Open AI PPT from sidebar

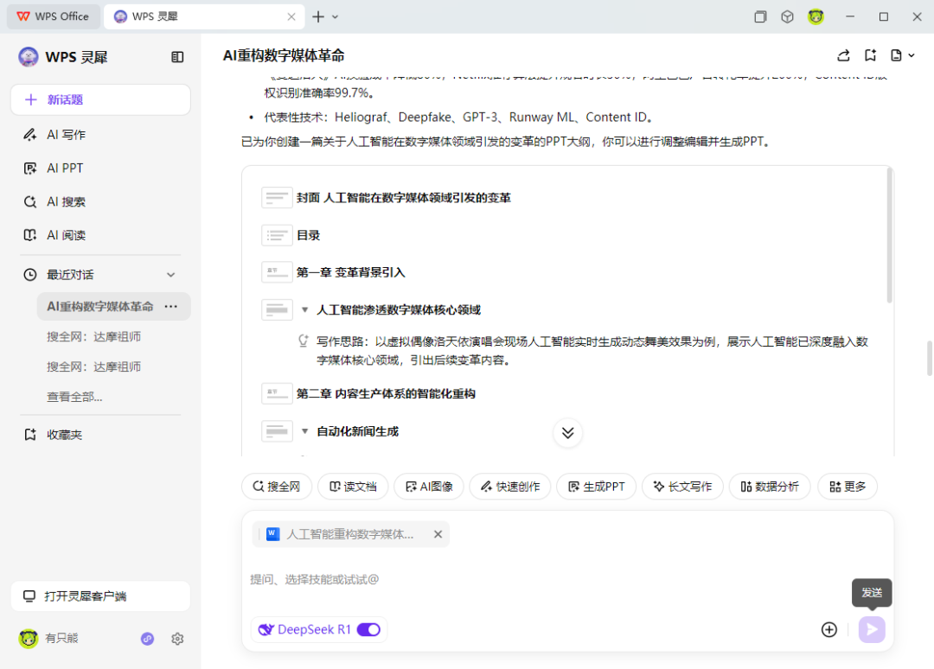(64, 169)
